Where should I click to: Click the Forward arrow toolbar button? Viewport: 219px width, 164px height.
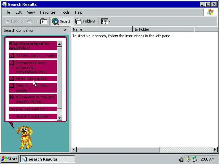tap(30, 21)
